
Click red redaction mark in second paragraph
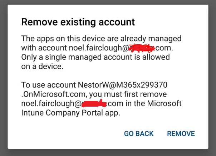point(94,104)
